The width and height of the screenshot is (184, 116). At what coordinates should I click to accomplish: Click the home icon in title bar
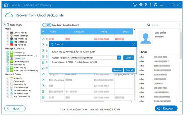6,5
